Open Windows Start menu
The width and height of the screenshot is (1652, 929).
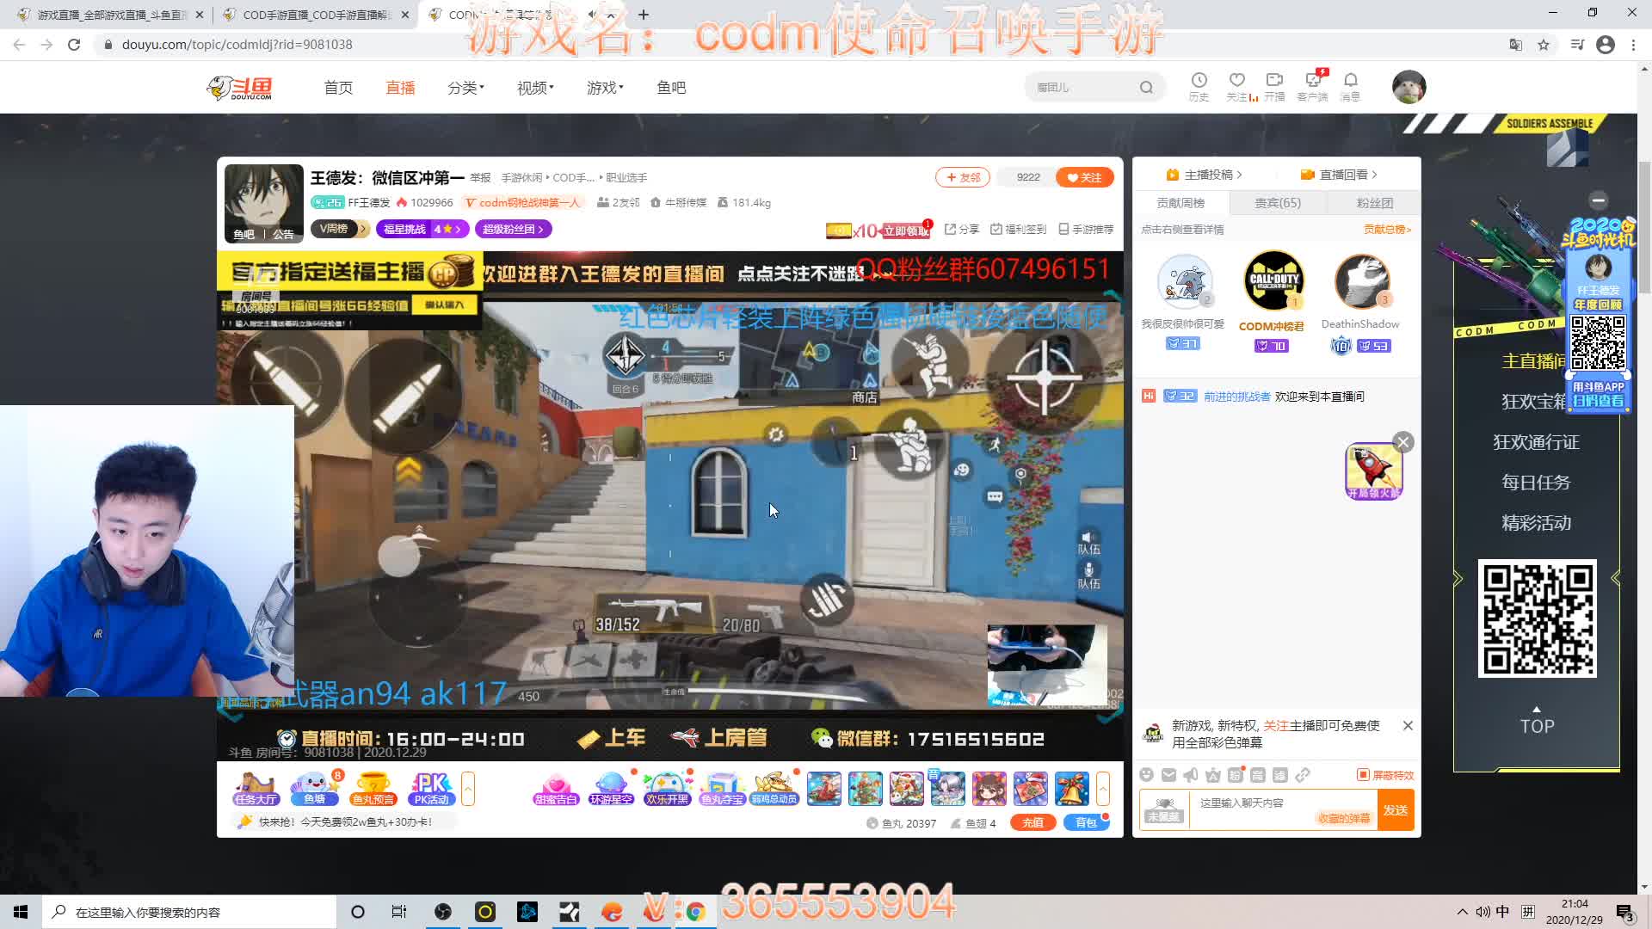[21, 912]
